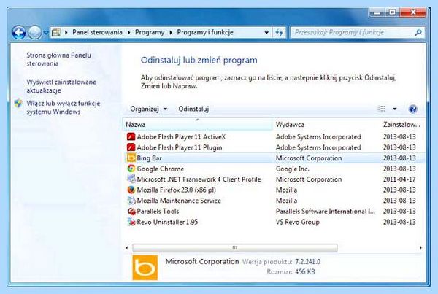Open 'Strona główna Panelu sterowania' link
This screenshot has height=294, width=438.
(58, 59)
